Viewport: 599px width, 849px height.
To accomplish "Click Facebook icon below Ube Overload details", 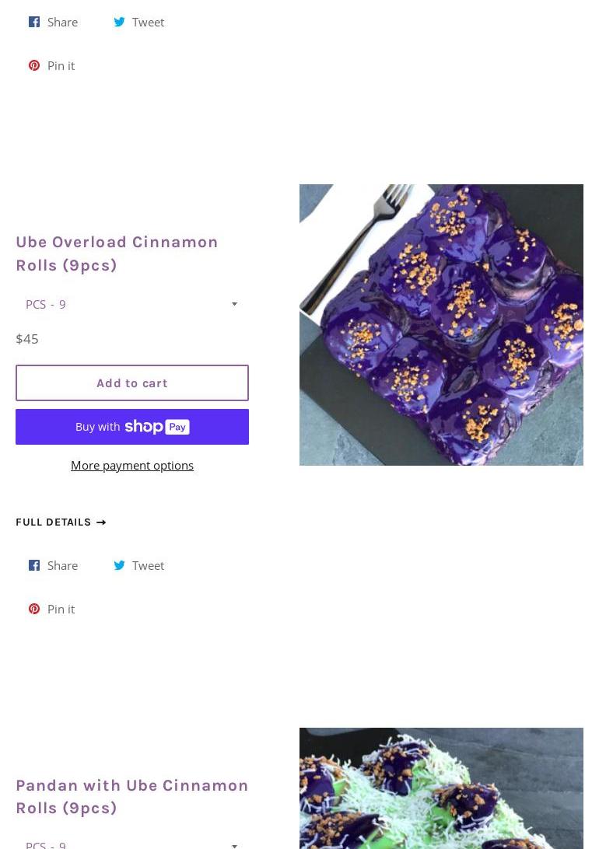I will pos(34,565).
